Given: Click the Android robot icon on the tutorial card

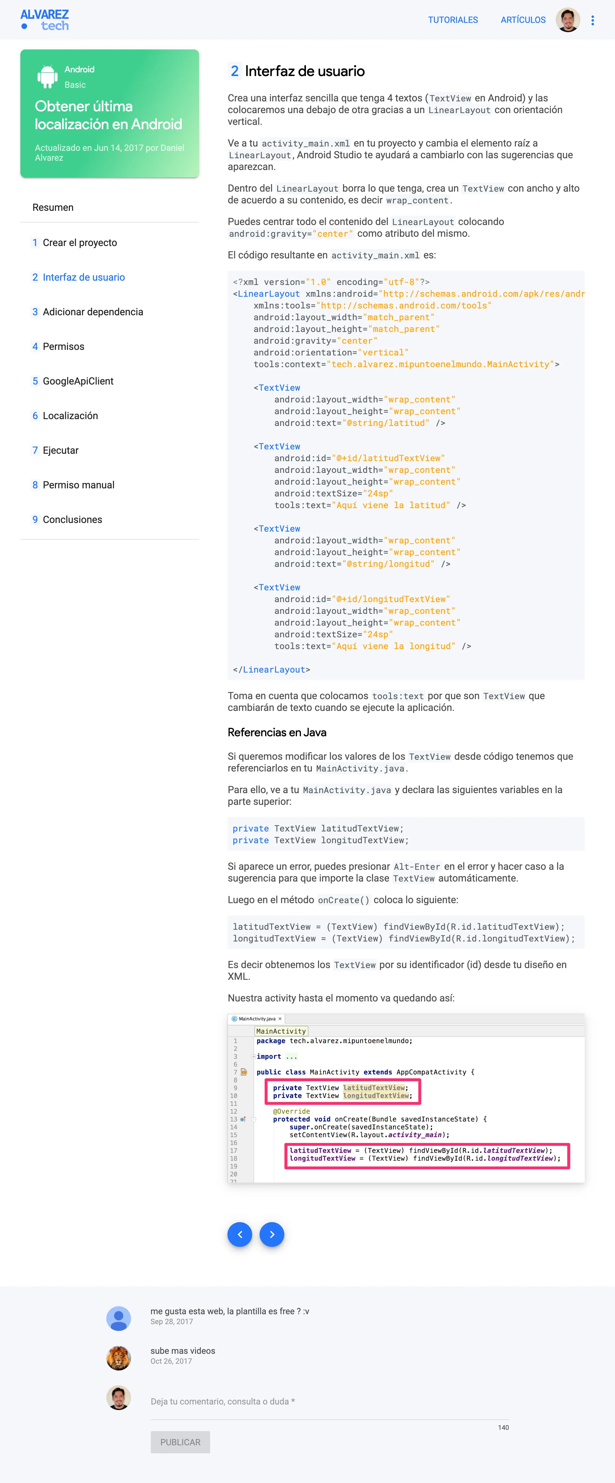Looking at the screenshot, I should click(47, 77).
